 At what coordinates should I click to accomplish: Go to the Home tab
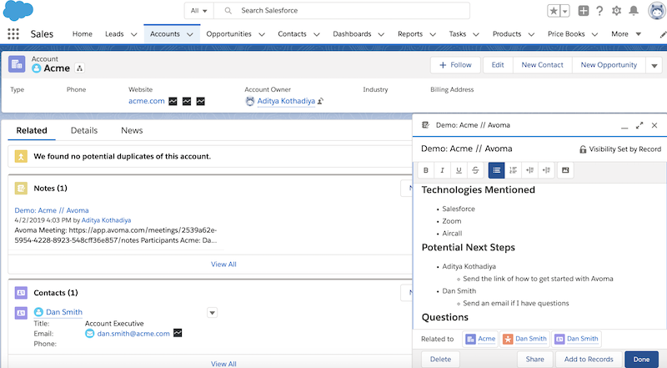82,34
